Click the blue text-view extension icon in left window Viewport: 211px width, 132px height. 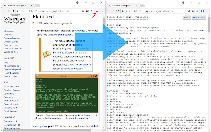[x=97, y=11]
